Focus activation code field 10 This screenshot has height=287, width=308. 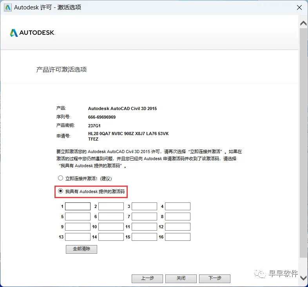(x=111, y=227)
